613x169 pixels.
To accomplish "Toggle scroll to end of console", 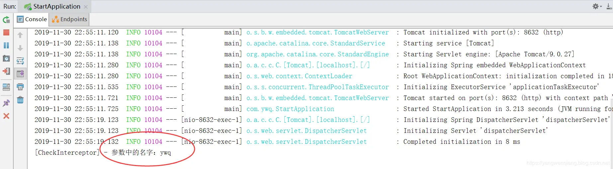I will 20,74.
